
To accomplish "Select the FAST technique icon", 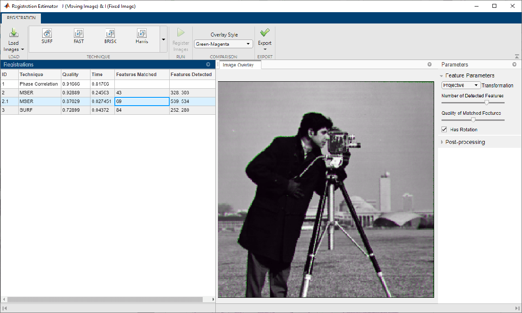I will [x=79, y=33].
